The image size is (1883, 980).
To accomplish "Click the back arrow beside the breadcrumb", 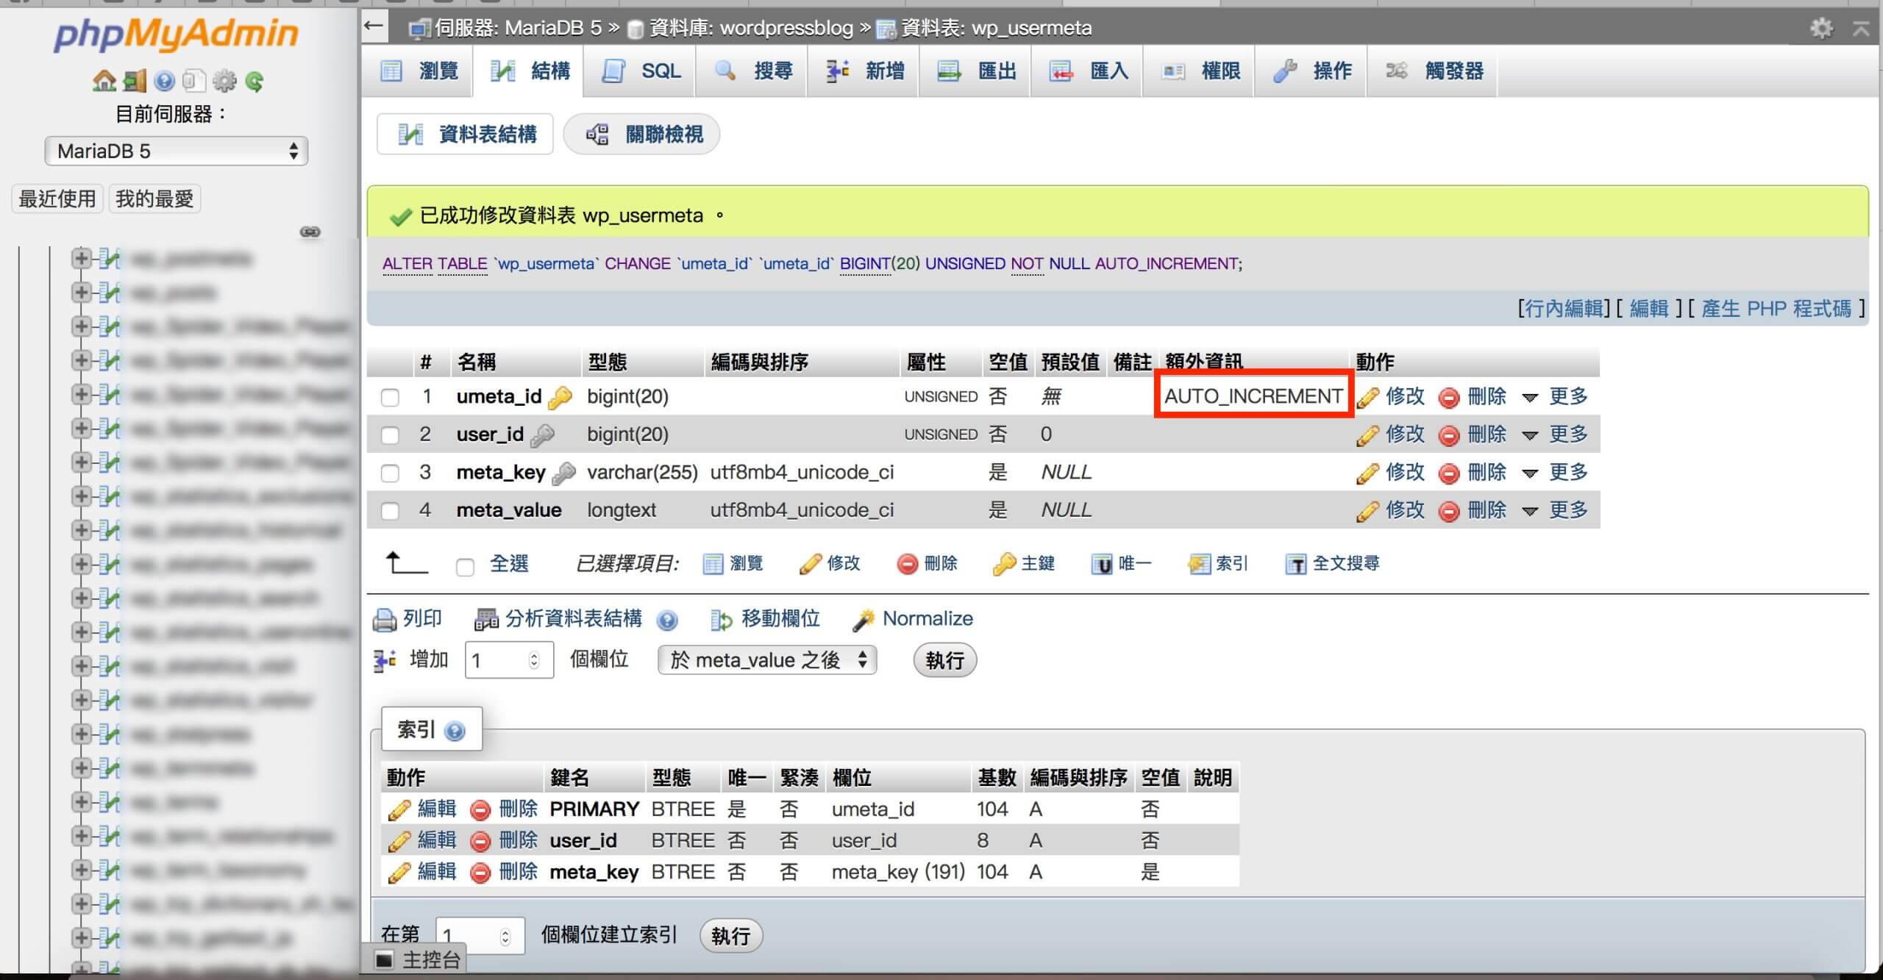I will pyautogui.click(x=374, y=26).
